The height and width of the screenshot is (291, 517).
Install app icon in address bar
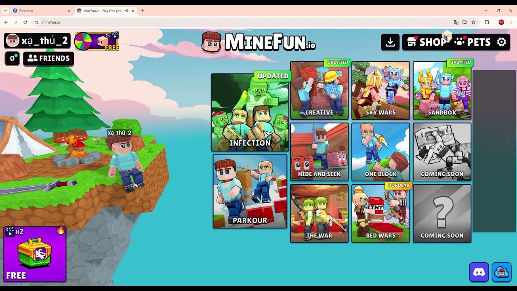[464, 22]
